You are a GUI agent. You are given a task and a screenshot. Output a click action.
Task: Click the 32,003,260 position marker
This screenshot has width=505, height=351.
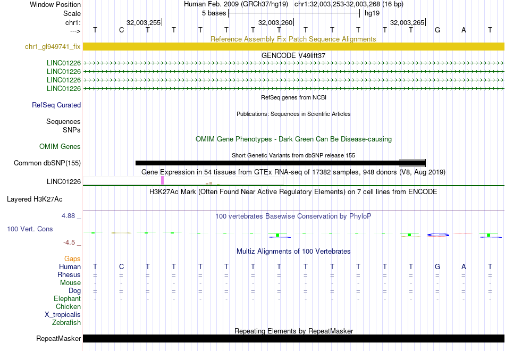(276, 22)
